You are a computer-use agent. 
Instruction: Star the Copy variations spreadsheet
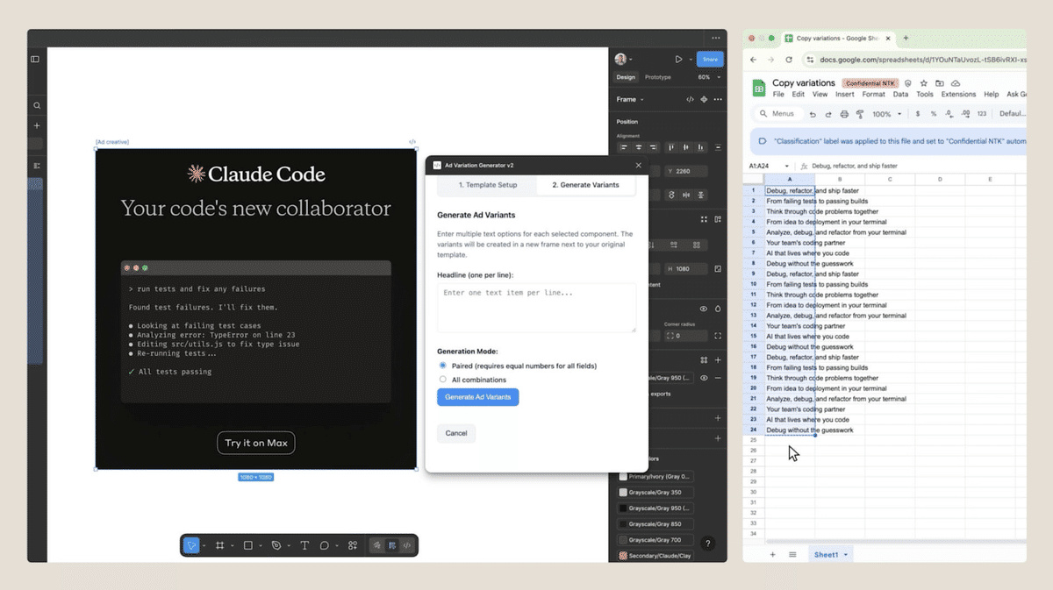(924, 83)
